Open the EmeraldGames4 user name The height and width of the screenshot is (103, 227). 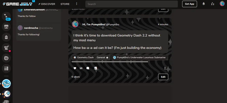point(34,10)
